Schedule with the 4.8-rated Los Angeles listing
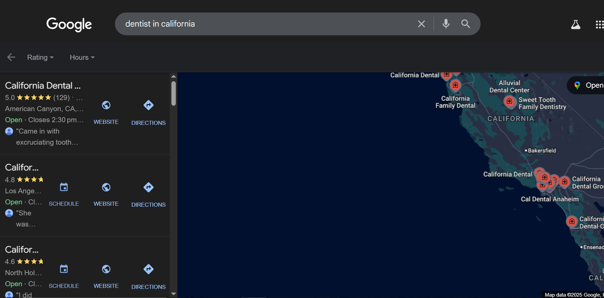604x298 pixels. point(64,194)
